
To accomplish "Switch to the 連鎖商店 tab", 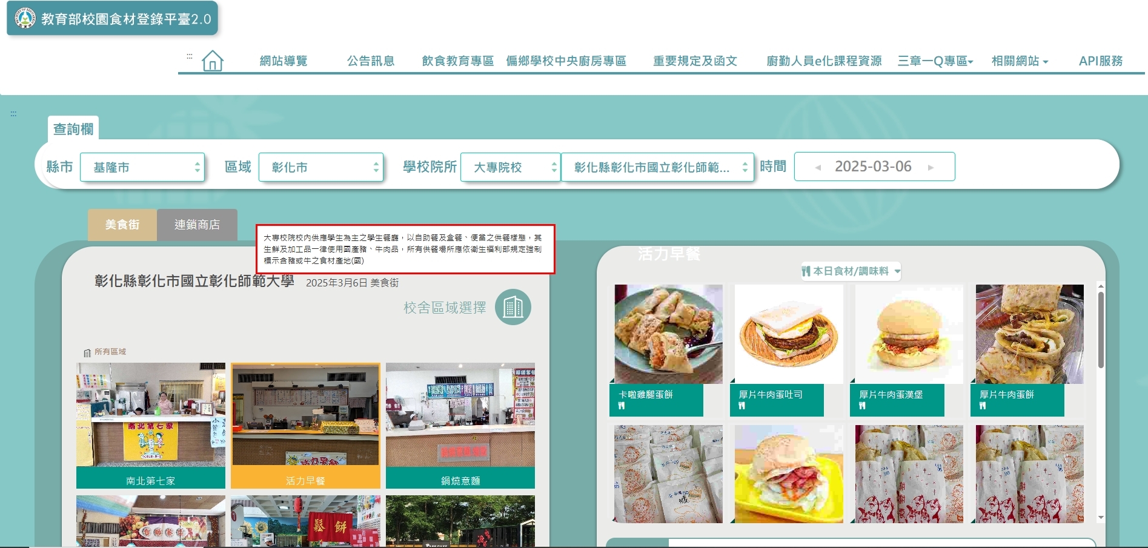I will tap(197, 225).
